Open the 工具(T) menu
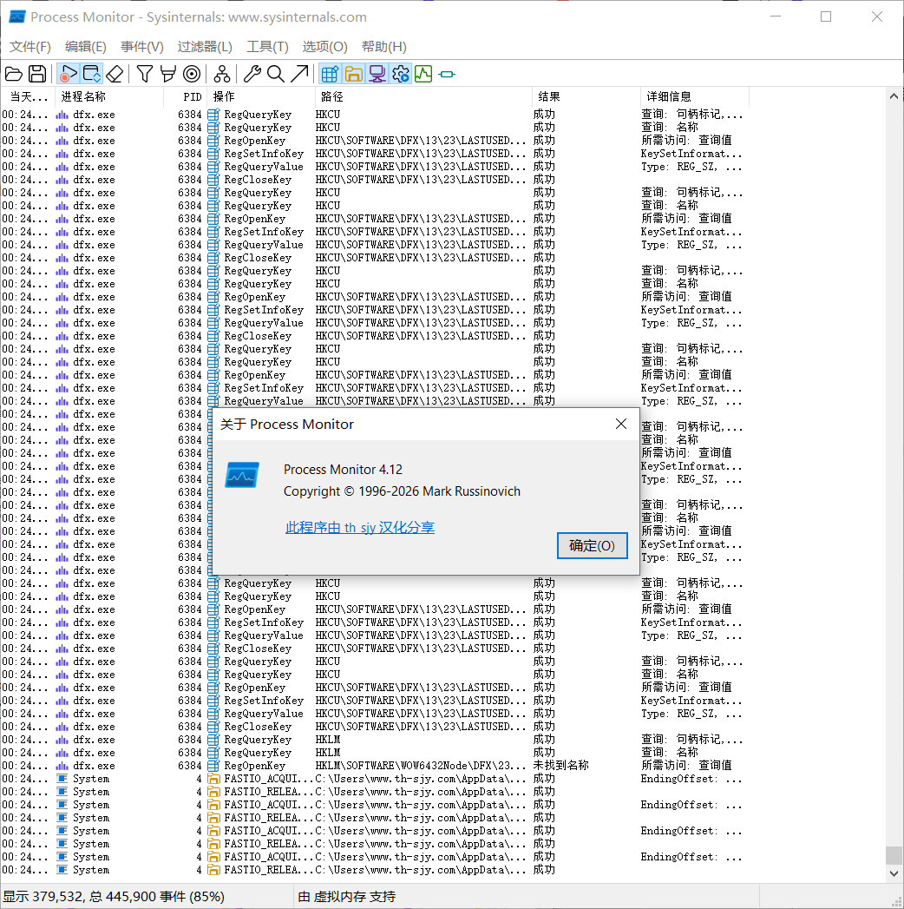Image resolution: width=904 pixels, height=909 pixels. 267,47
